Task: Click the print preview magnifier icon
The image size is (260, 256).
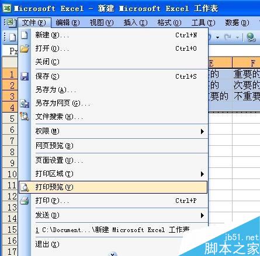Action: tap(25, 187)
